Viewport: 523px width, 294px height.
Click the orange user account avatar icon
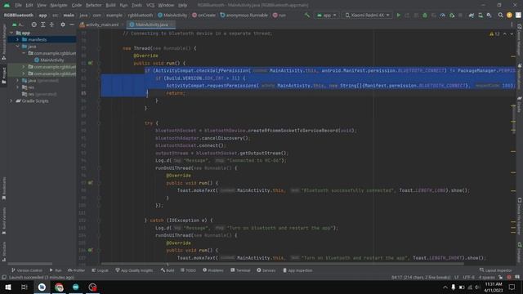click(x=509, y=15)
